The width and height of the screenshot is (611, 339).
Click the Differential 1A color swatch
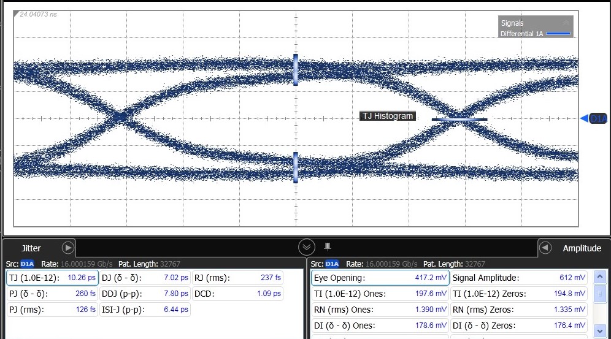(x=558, y=34)
